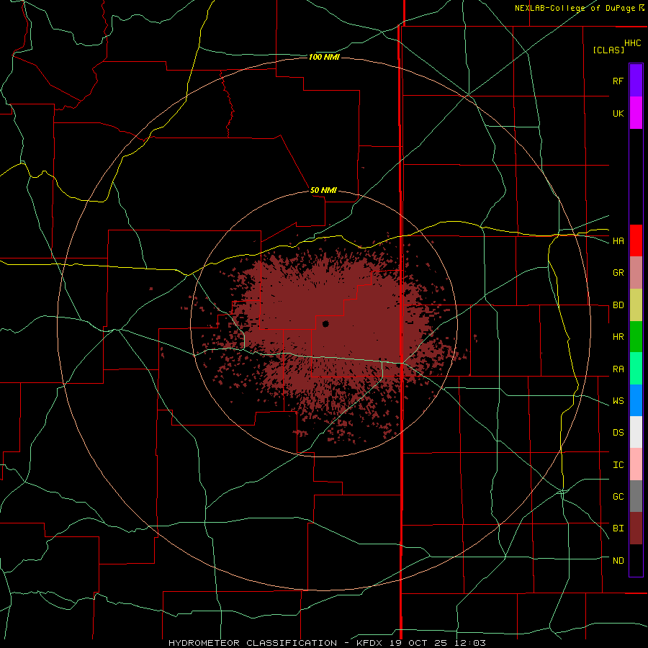Click the NEXLAB-College of DuPage text

[x=575, y=8]
